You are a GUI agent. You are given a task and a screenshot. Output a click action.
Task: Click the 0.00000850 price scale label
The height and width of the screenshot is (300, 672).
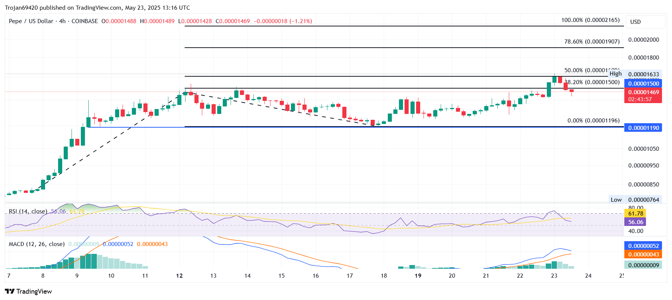(644, 185)
